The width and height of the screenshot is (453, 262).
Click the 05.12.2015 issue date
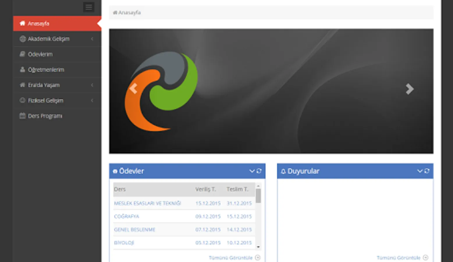[208, 243]
